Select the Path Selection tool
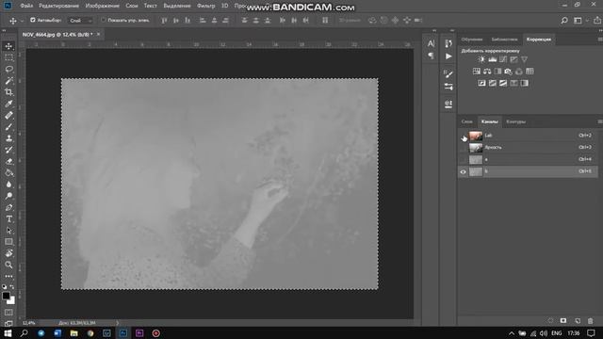Viewport: 603px width, 339px height. tap(8, 231)
